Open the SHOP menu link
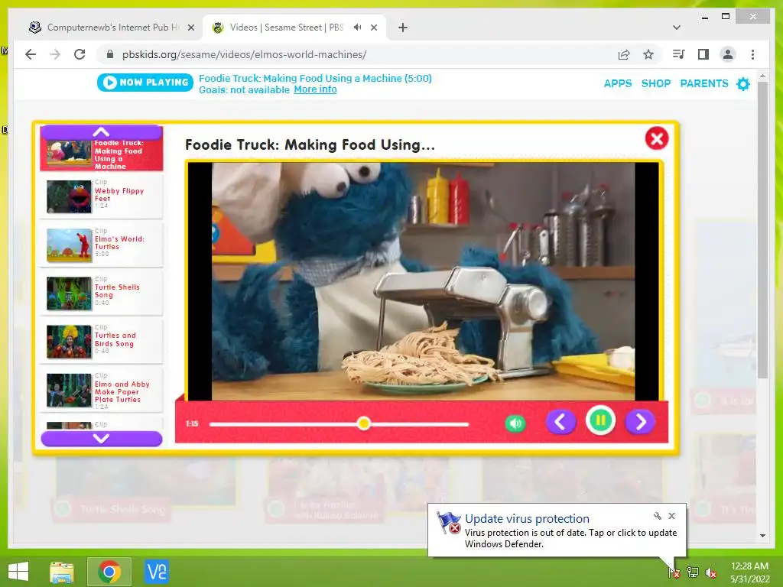Viewport: 783px width, 587px height. pos(655,83)
